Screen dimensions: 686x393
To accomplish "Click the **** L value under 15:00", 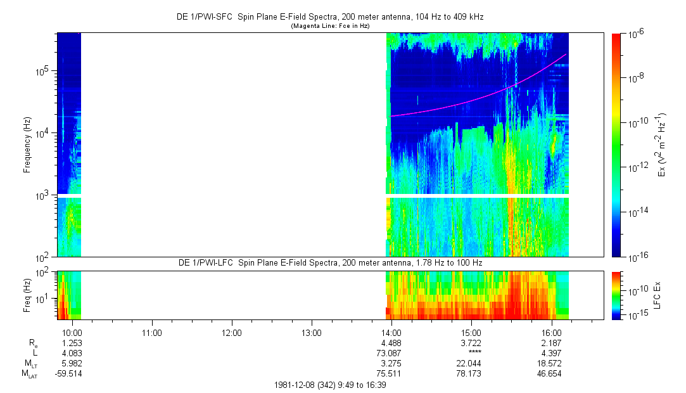I will (472, 353).
